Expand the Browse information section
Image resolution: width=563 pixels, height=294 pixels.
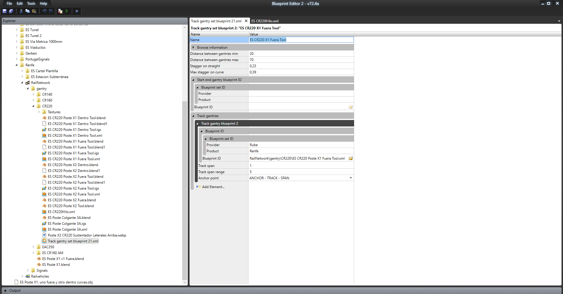193,48
